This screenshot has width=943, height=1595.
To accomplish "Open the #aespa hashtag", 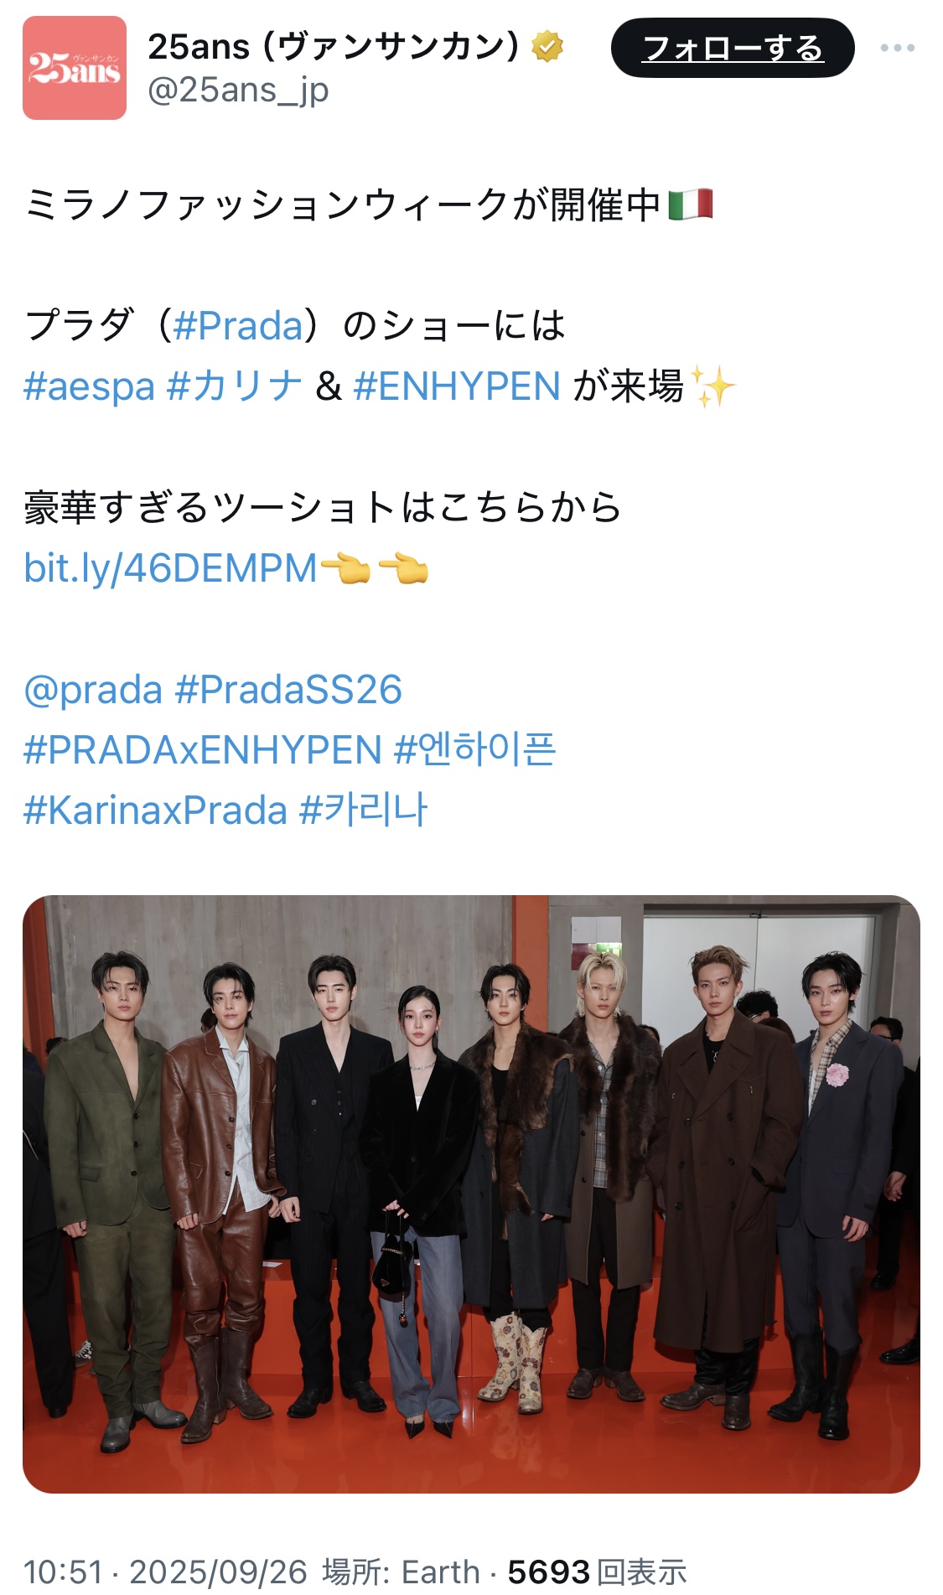I will click(89, 387).
